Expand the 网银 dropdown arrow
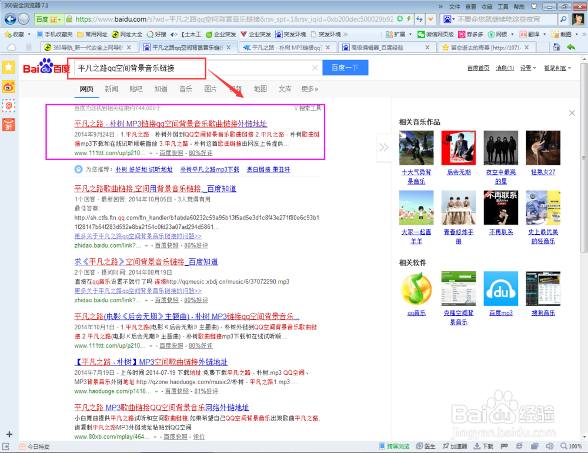Screen dimensions: 588x453 [512, 34]
